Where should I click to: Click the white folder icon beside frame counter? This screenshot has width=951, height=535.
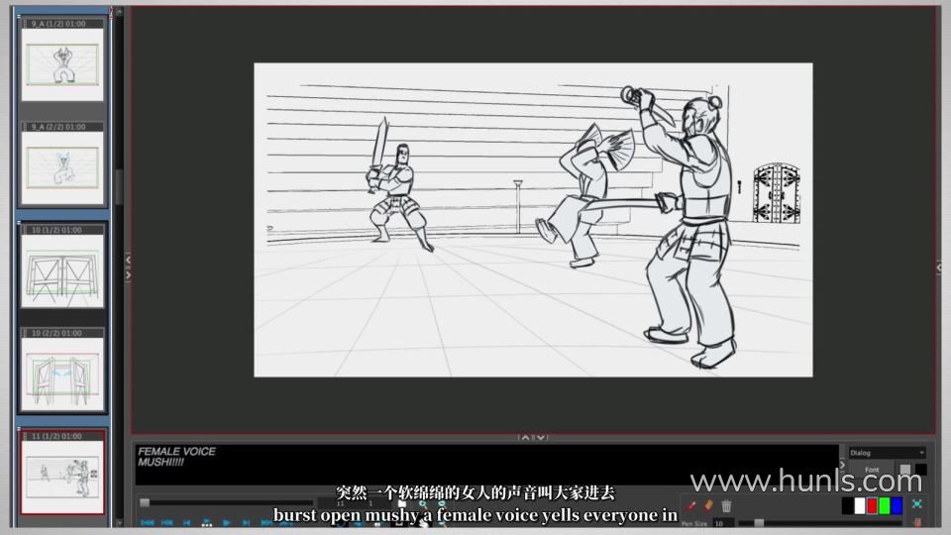[402, 503]
